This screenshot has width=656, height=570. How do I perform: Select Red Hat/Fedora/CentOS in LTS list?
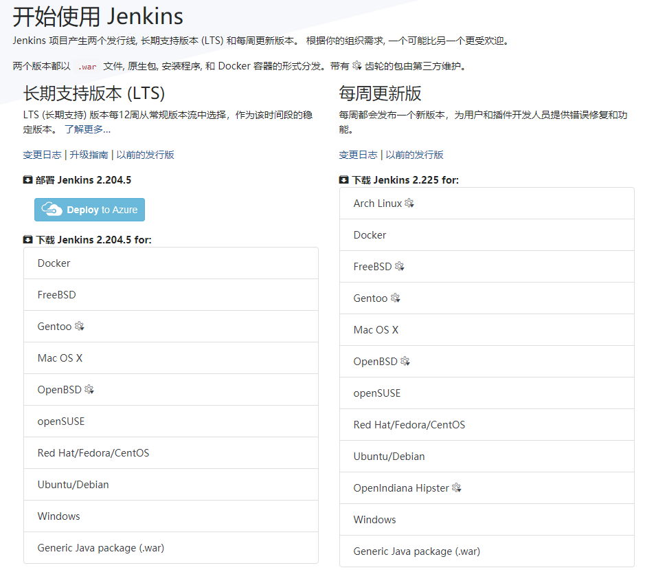coord(171,452)
